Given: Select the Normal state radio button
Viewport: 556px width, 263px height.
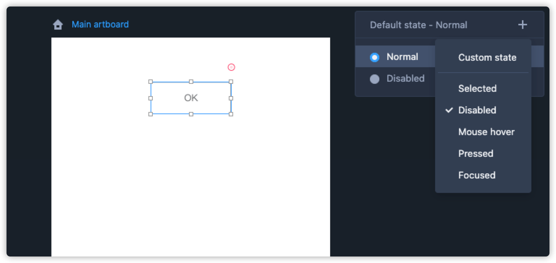Looking at the screenshot, I should click(x=375, y=57).
